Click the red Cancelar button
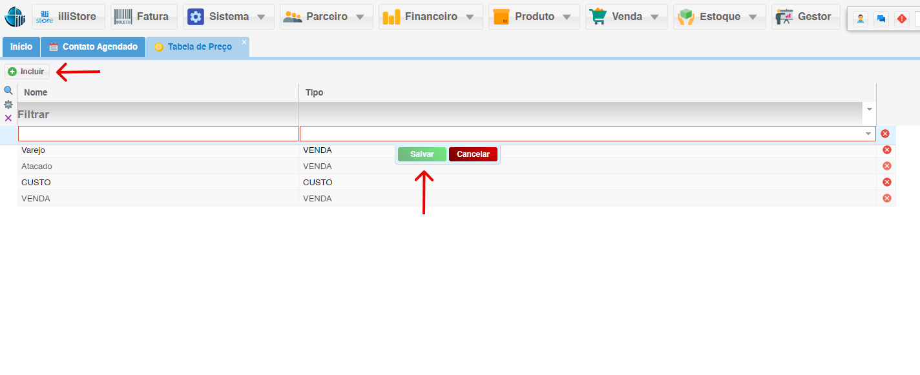This screenshot has height=375, width=920. [x=473, y=154]
